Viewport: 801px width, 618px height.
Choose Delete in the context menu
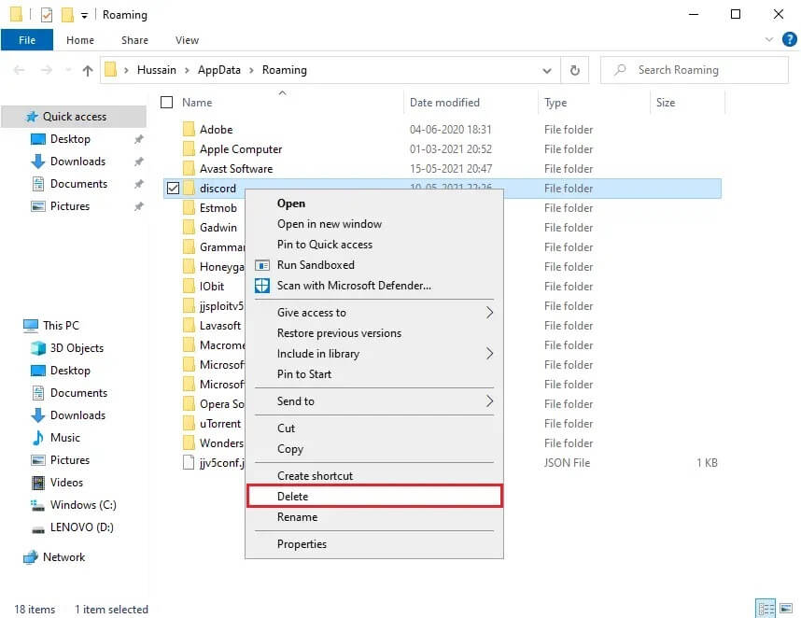coord(374,496)
